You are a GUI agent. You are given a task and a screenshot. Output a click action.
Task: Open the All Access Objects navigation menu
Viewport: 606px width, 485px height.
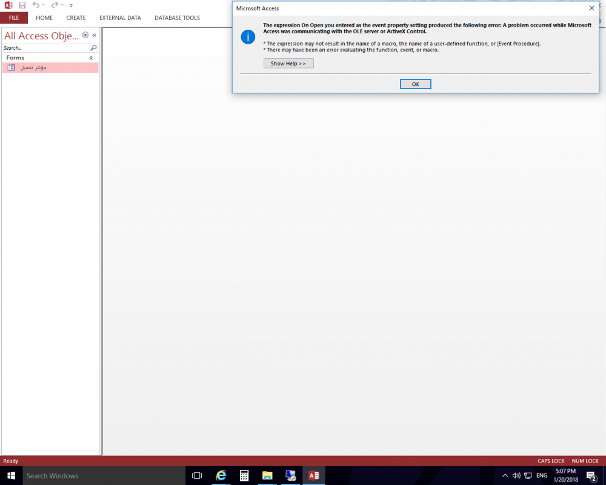(85, 35)
